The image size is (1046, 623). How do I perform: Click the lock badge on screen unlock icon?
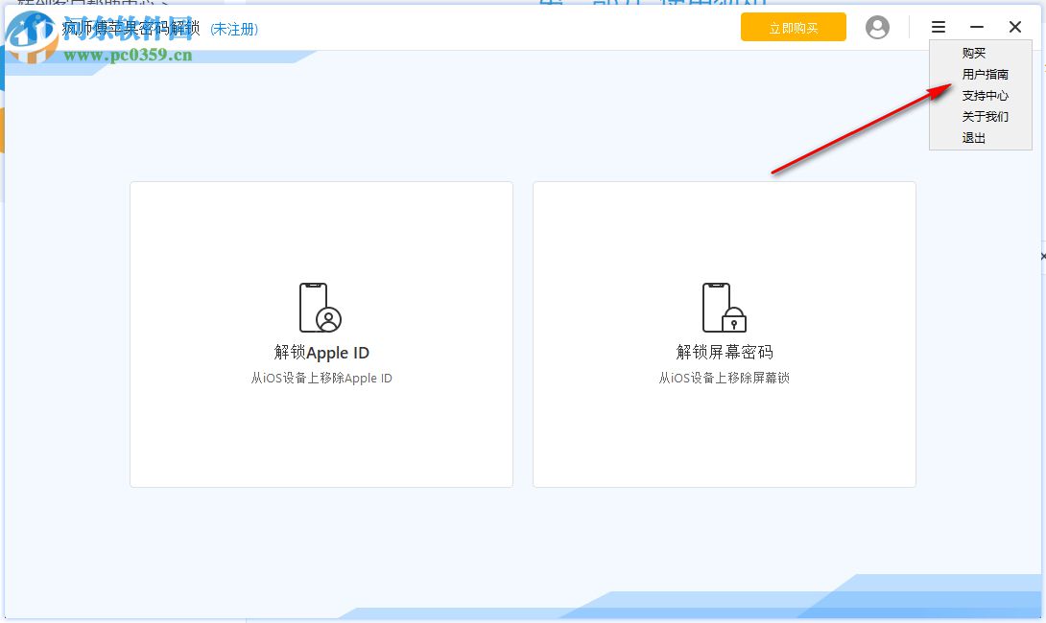[733, 319]
